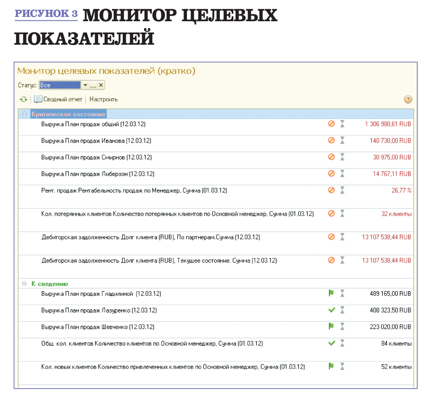The image size is (429, 402).
Task: Click critical icon for По партнерам.Сумма row
Action: pos(331,237)
